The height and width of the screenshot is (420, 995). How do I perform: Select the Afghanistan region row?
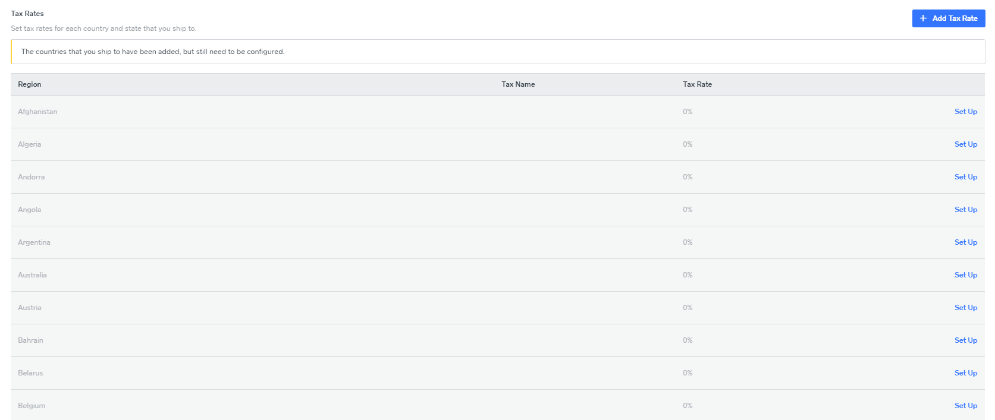pos(37,112)
